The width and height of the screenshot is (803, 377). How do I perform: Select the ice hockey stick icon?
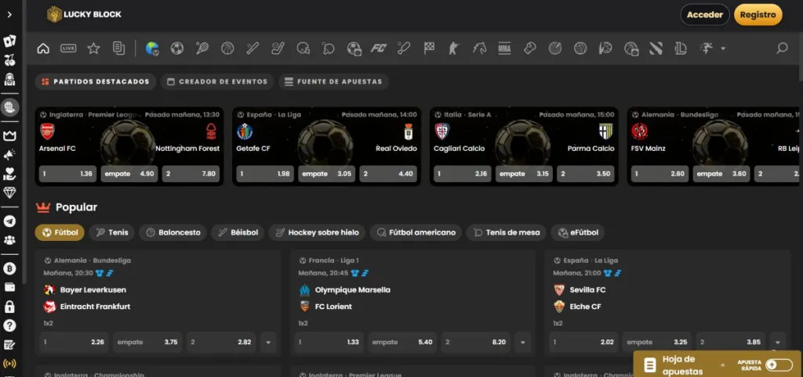point(278,48)
